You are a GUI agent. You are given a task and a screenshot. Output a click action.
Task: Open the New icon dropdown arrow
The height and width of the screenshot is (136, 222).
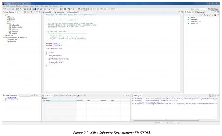point(6,9)
